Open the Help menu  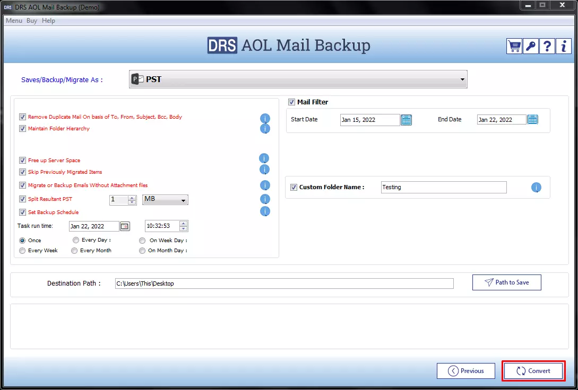[48, 21]
